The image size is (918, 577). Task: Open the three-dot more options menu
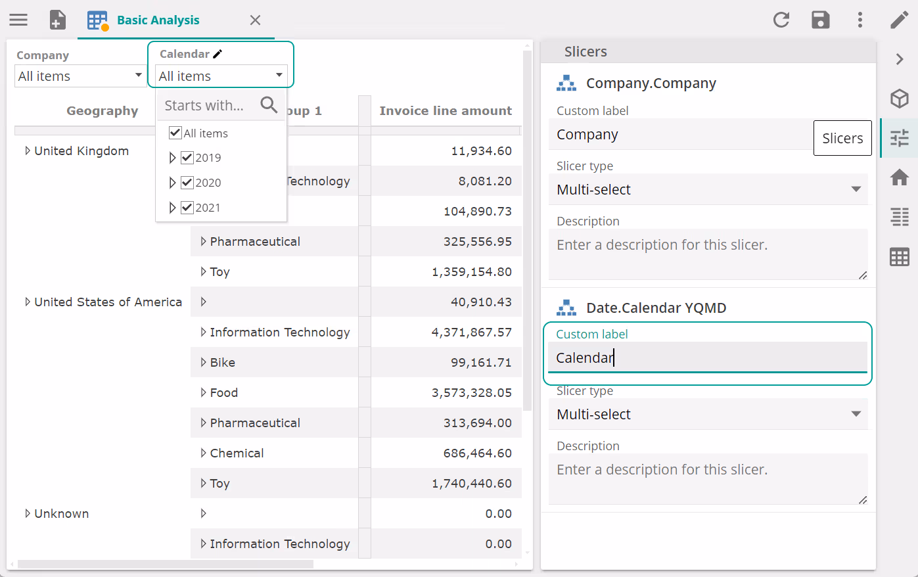point(860,20)
